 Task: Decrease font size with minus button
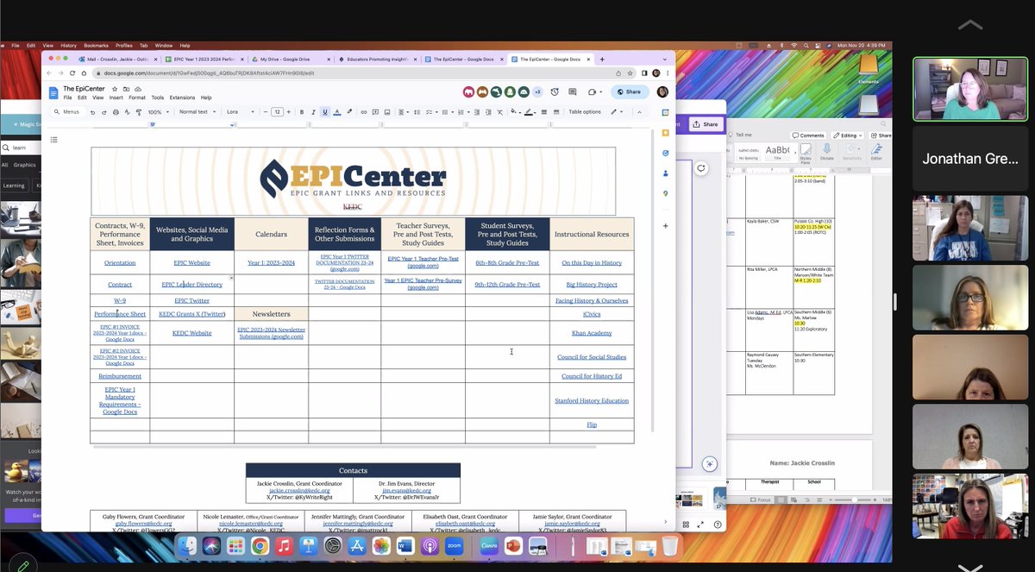(x=265, y=112)
